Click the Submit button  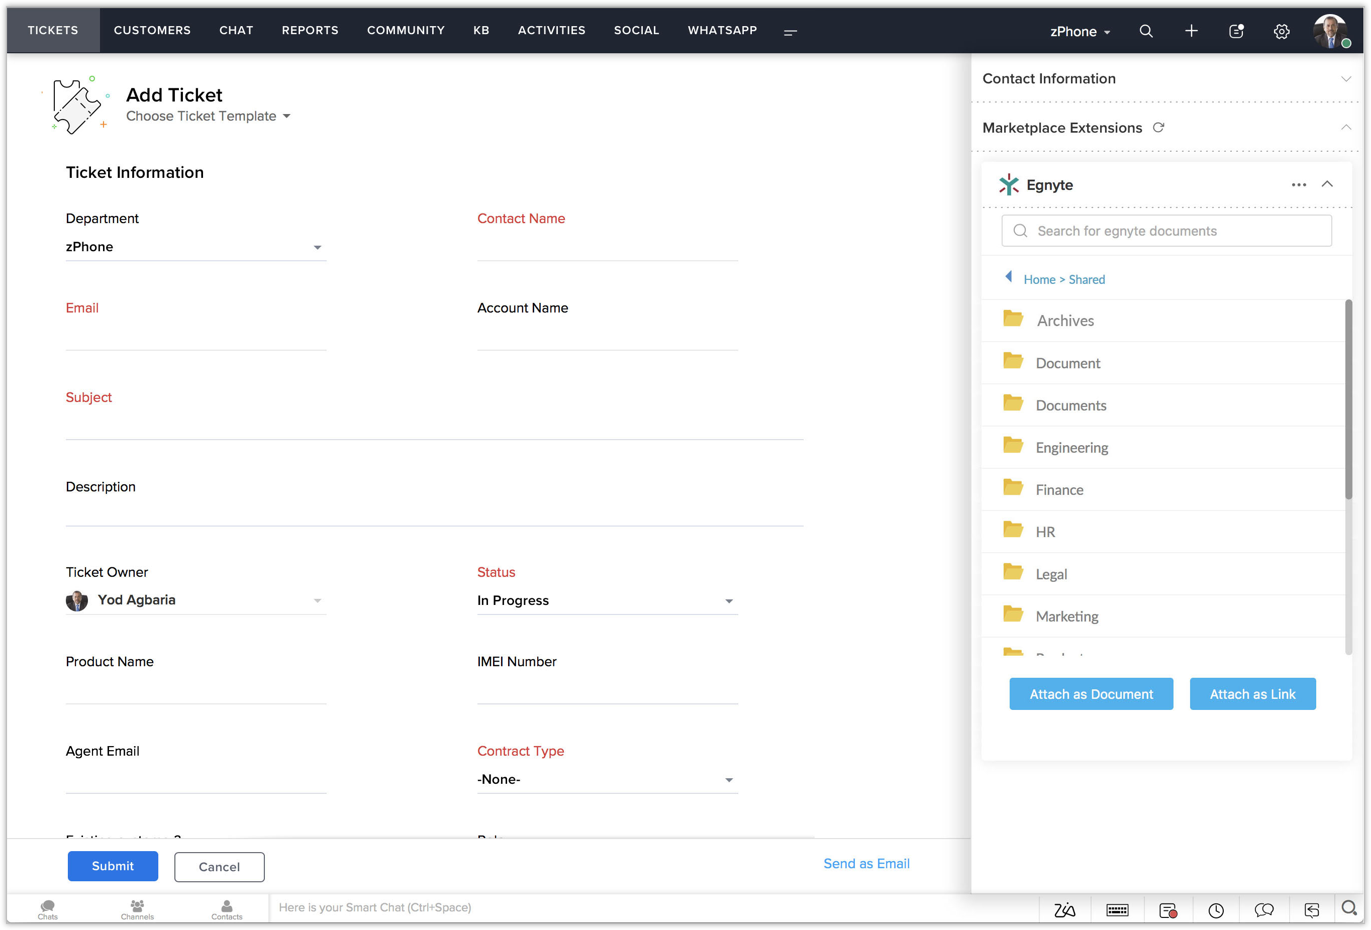(113, 866)
